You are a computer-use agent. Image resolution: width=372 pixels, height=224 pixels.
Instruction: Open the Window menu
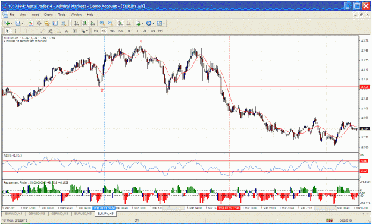tap(76, 15)
